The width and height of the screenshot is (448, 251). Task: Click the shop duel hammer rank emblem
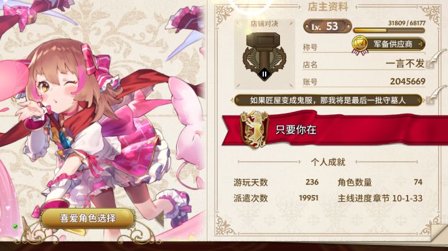point(264,55)
